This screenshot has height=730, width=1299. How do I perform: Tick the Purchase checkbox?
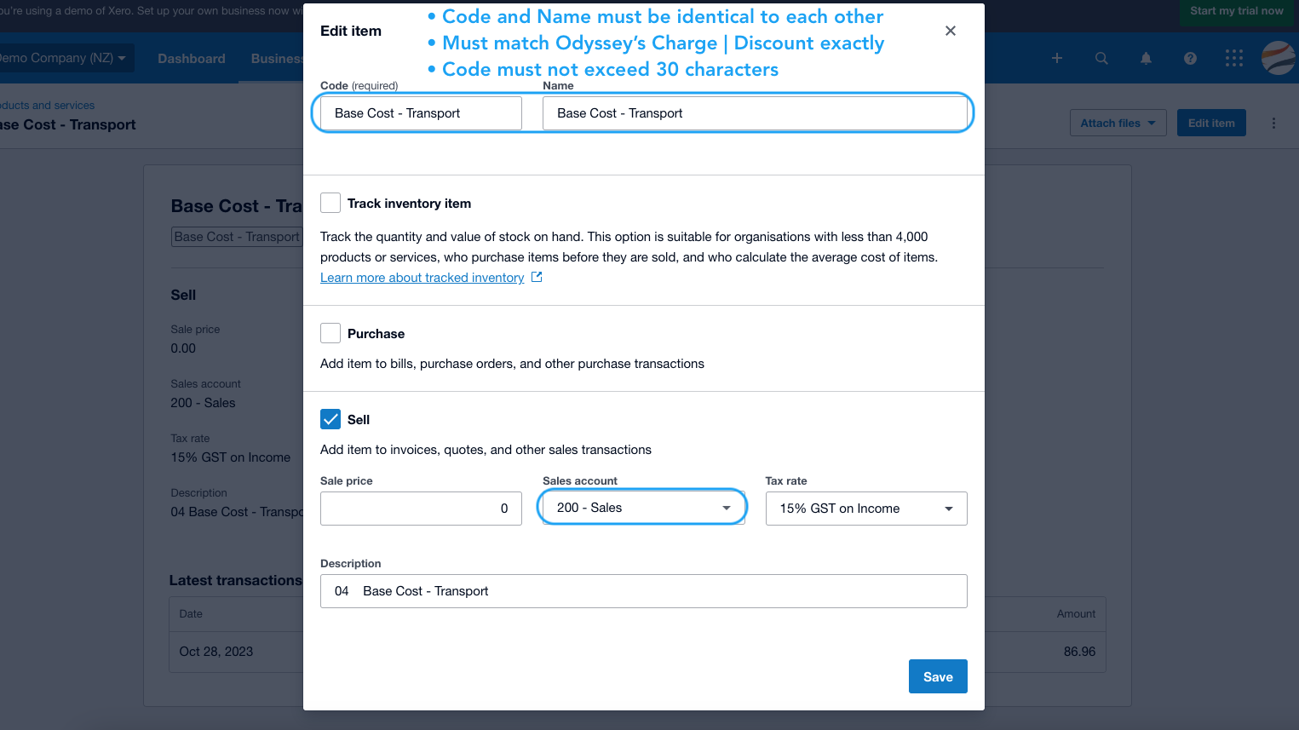[x=330, y=333]
